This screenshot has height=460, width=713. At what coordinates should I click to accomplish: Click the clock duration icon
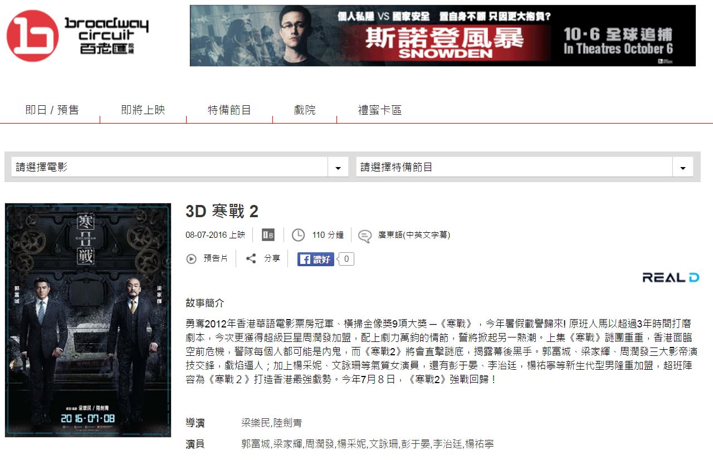298,235
